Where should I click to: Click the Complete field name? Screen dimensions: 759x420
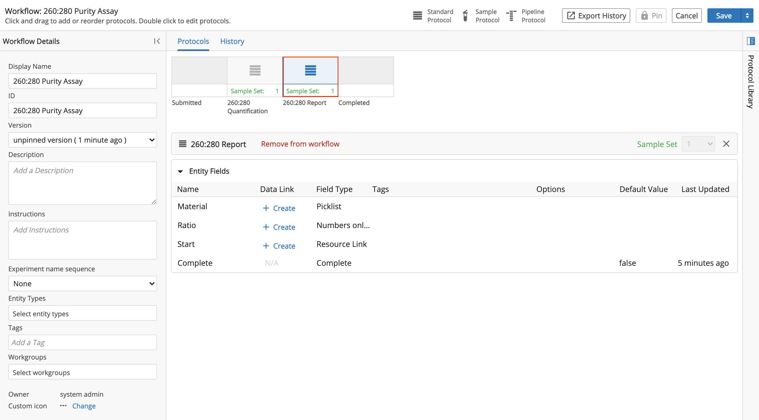[x=195, y=263]
